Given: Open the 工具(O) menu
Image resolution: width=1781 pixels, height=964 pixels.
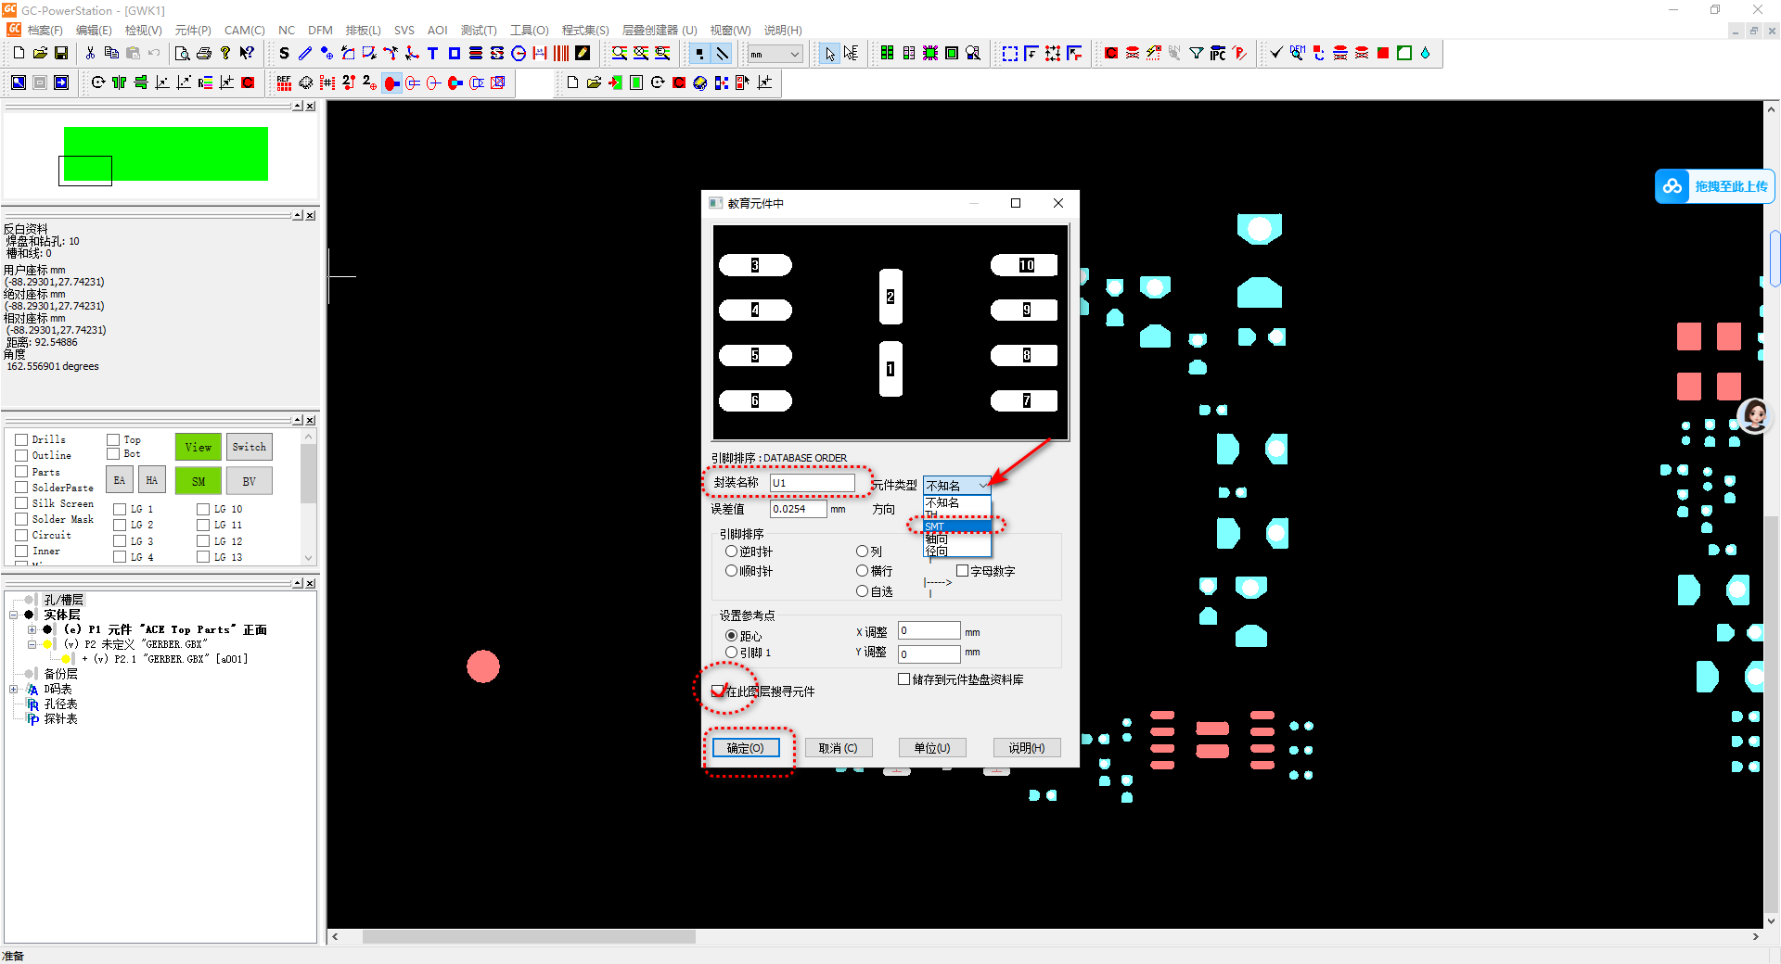Looking at the screenshot, I should [x=530, y=31].
